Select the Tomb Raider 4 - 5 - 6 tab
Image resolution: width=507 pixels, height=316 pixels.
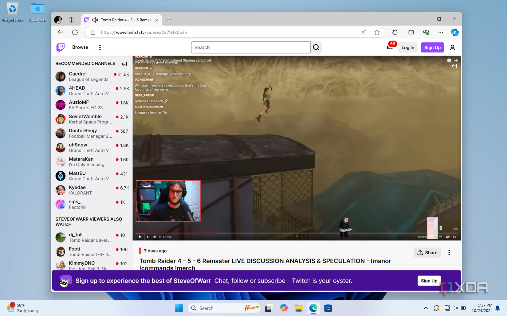click(x=122, y=20)
